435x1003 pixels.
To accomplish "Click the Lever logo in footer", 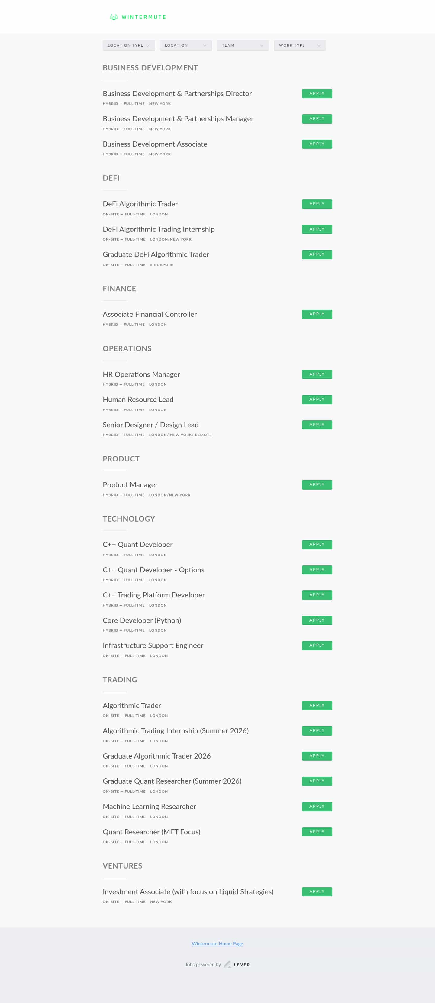I will click(x=237, y=964).
